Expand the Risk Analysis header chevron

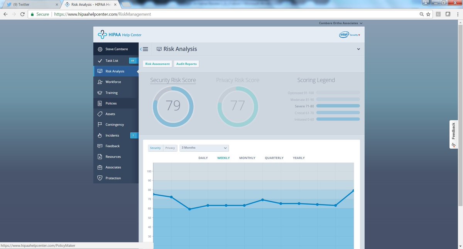358,49
